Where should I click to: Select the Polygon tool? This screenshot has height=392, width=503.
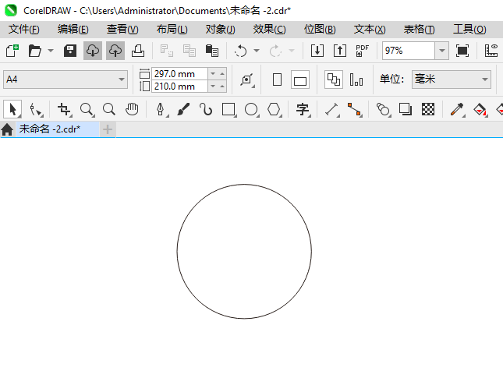tap(275, 109)
